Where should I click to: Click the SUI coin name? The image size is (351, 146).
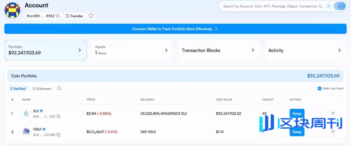coord(36,111)
